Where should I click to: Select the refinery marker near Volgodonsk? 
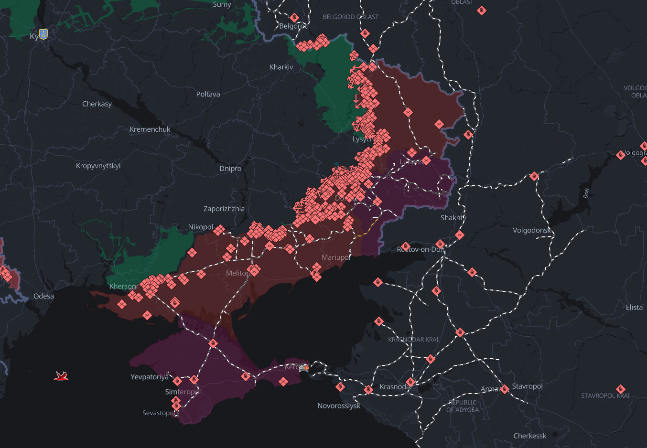coord(534,176)
